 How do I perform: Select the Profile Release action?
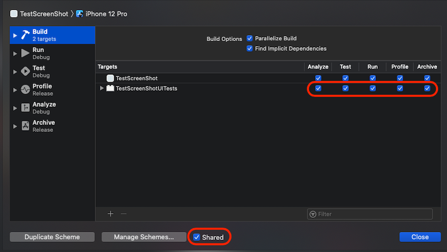53,90
